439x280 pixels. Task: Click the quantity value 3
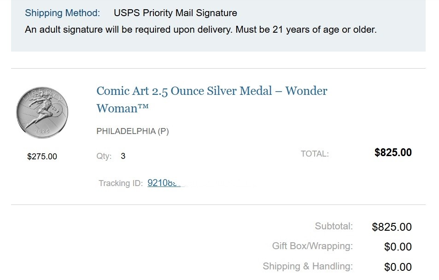coord(123,156)
